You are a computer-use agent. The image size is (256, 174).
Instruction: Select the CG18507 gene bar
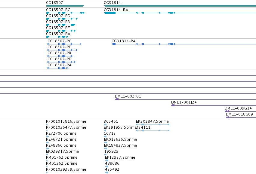(65, 6)
